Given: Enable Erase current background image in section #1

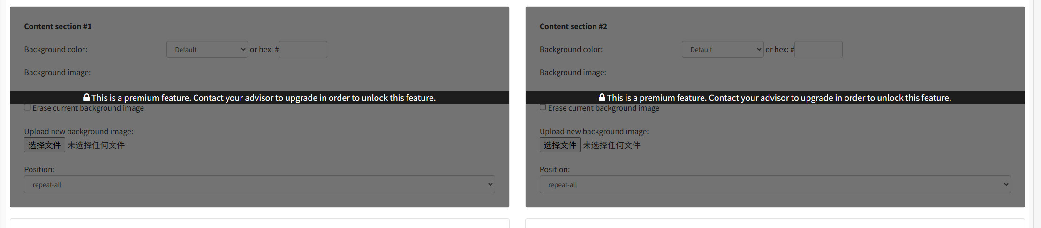Looking at the screenshot, I should pyautogui.click(x=28, y=107).
